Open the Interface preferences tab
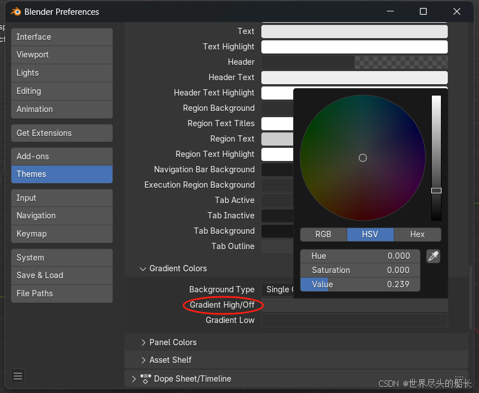 pyautogui.click(x=62, y=37)
